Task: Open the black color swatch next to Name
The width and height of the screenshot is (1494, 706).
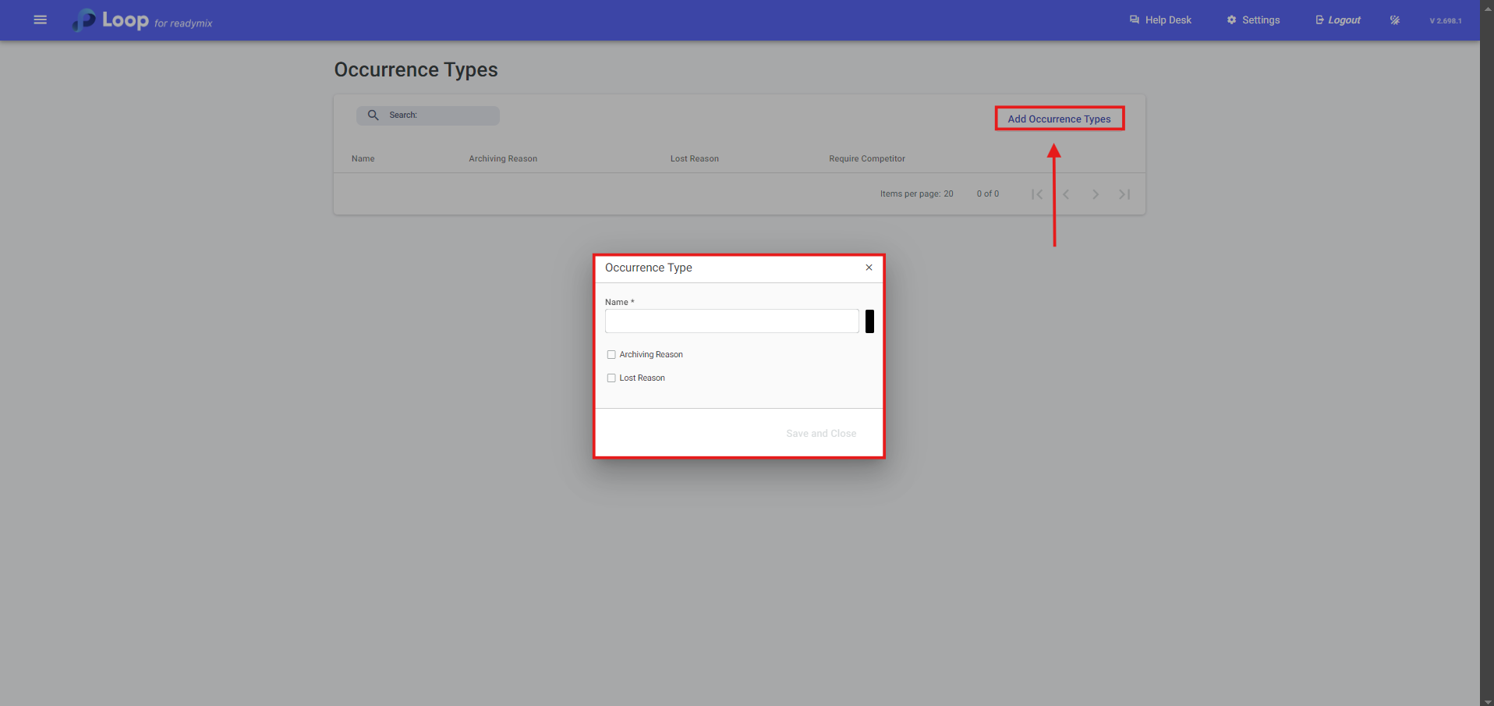Action: pyautogui.click(x=869, y=321)
